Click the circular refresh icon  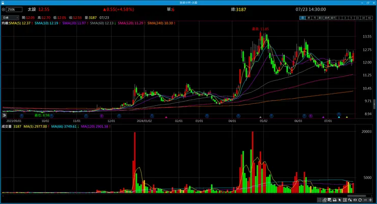coord(360,200)
